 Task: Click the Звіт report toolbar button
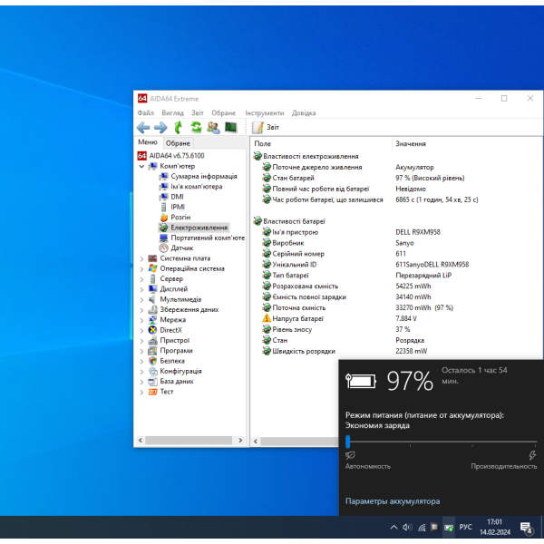(266, 127)
